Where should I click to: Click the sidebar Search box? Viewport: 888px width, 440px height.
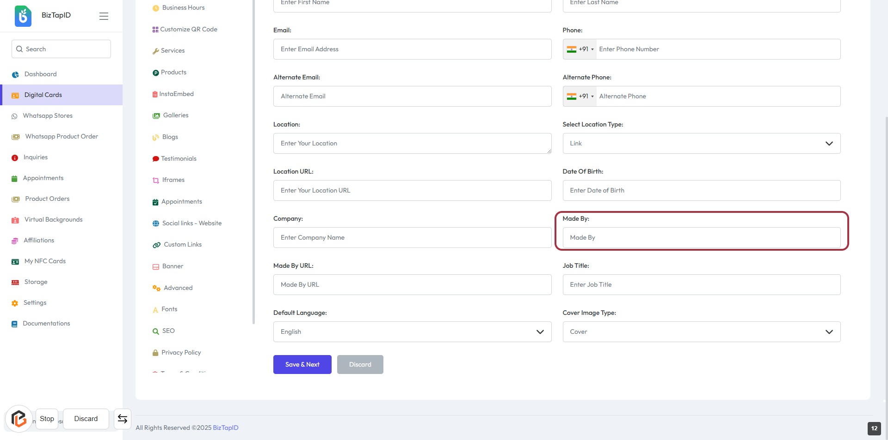(61, 49)
